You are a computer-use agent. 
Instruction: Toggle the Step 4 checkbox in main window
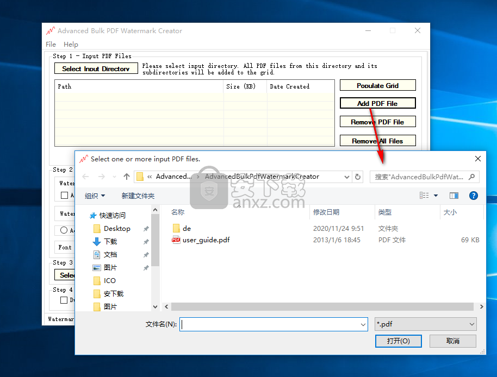point(64,300)
